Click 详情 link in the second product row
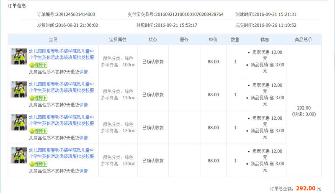This screenshot has height=193, width=335. click(x=84, y=105)
